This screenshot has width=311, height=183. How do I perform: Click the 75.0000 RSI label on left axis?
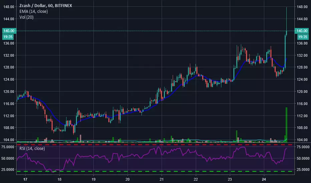[x=8, y=147]
